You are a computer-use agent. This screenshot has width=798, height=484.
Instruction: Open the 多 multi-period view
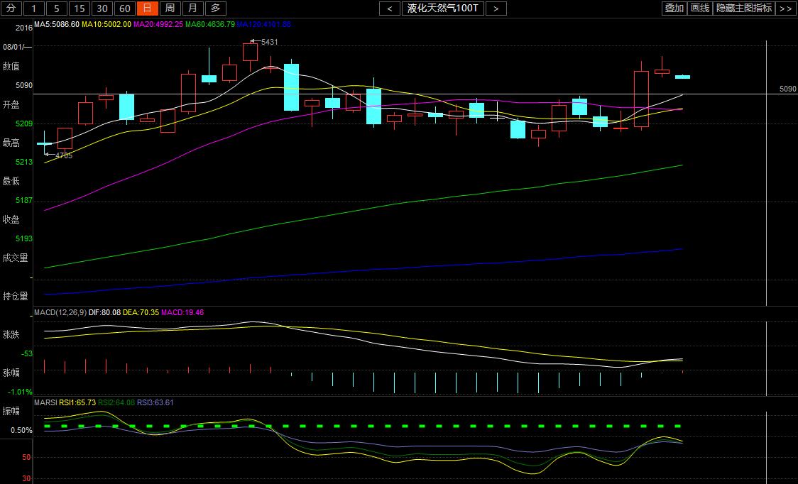tap(216, 9)
